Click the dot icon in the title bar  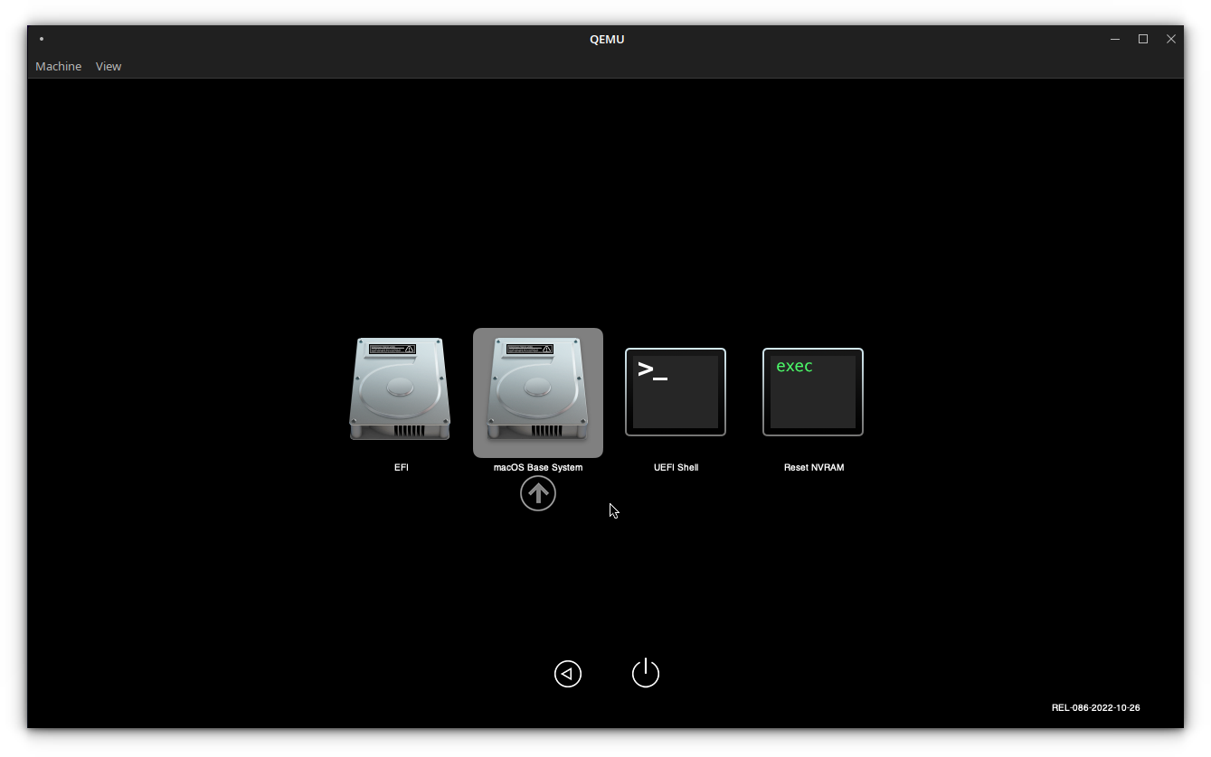(41, 39)
